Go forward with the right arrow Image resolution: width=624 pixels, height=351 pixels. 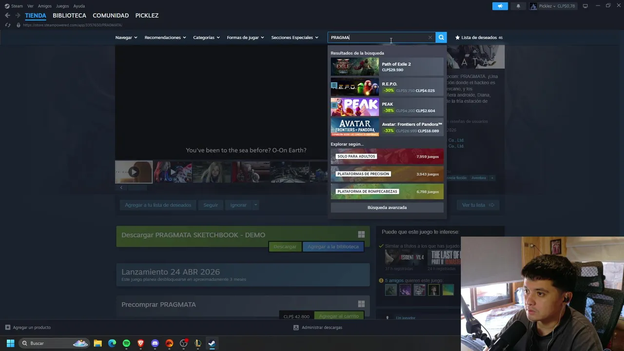point(18,15)
